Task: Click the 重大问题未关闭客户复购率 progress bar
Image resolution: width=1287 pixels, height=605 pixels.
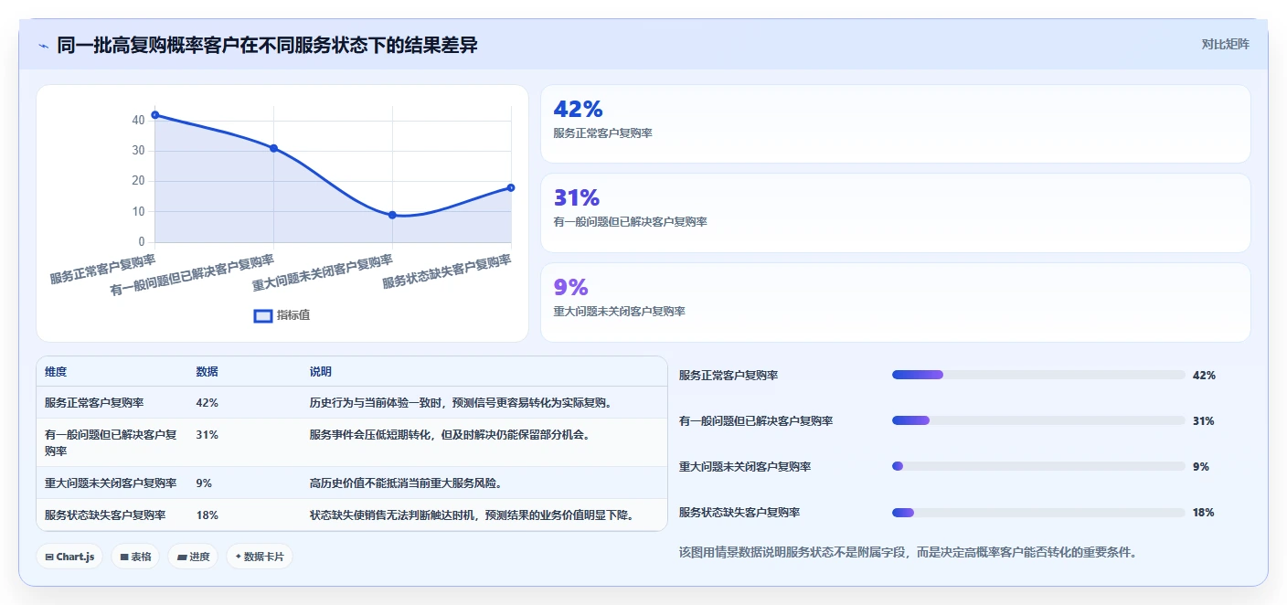Action: point(1038,466)
